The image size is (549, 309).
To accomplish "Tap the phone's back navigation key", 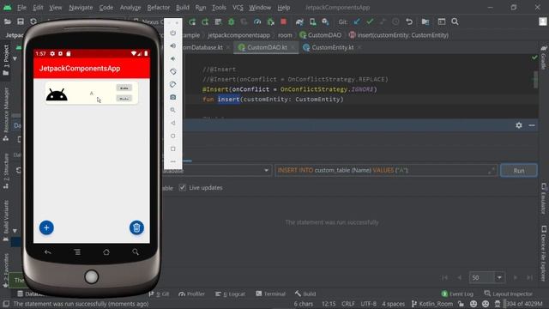I will [48, 251].
